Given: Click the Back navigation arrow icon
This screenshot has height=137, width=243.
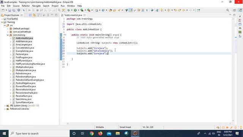Looking at the screenshot, I should tap(184, 10).
